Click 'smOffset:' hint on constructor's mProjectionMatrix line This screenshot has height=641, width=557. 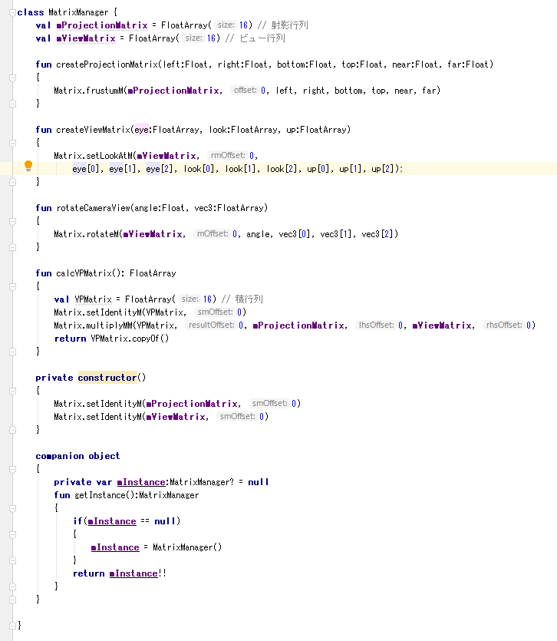270,404
